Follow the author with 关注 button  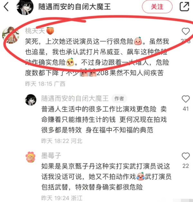pyautogui.click(x=157, y=6)
